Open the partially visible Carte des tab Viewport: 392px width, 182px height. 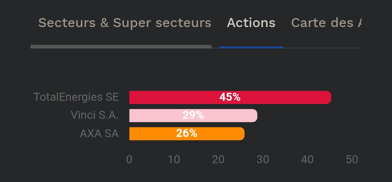click(x=326, y=23)
